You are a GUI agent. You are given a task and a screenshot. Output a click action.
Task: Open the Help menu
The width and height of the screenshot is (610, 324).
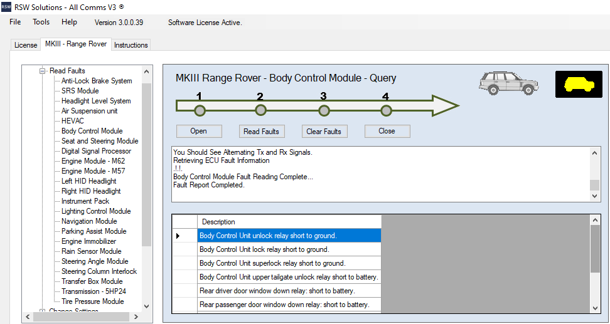69,22
